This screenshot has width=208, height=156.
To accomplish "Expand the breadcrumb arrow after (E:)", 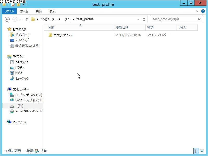I will pyautogui.click(x=74, y=19).
